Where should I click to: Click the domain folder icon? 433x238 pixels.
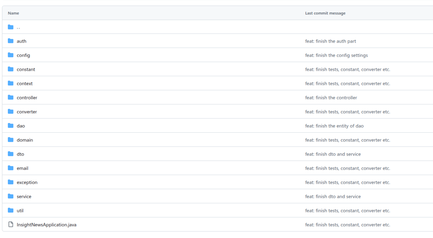tap(11, 140)
